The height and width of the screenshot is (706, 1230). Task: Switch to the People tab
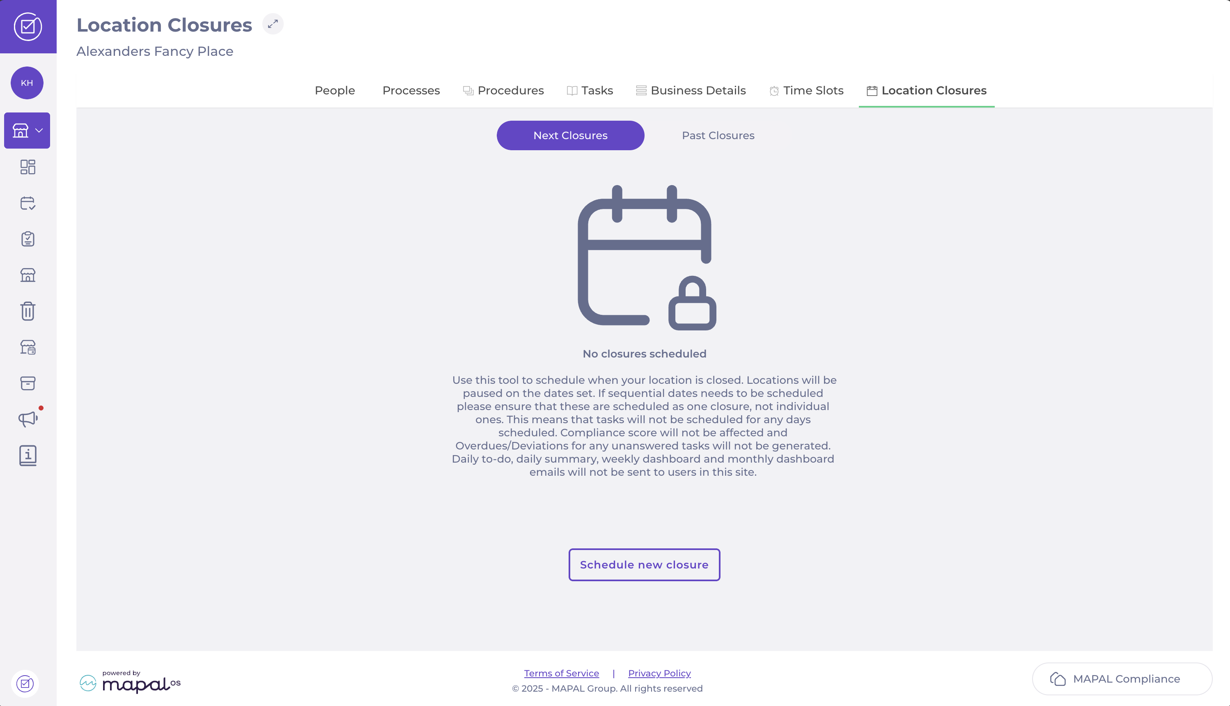pyautogui.click(x=335, y=91)
